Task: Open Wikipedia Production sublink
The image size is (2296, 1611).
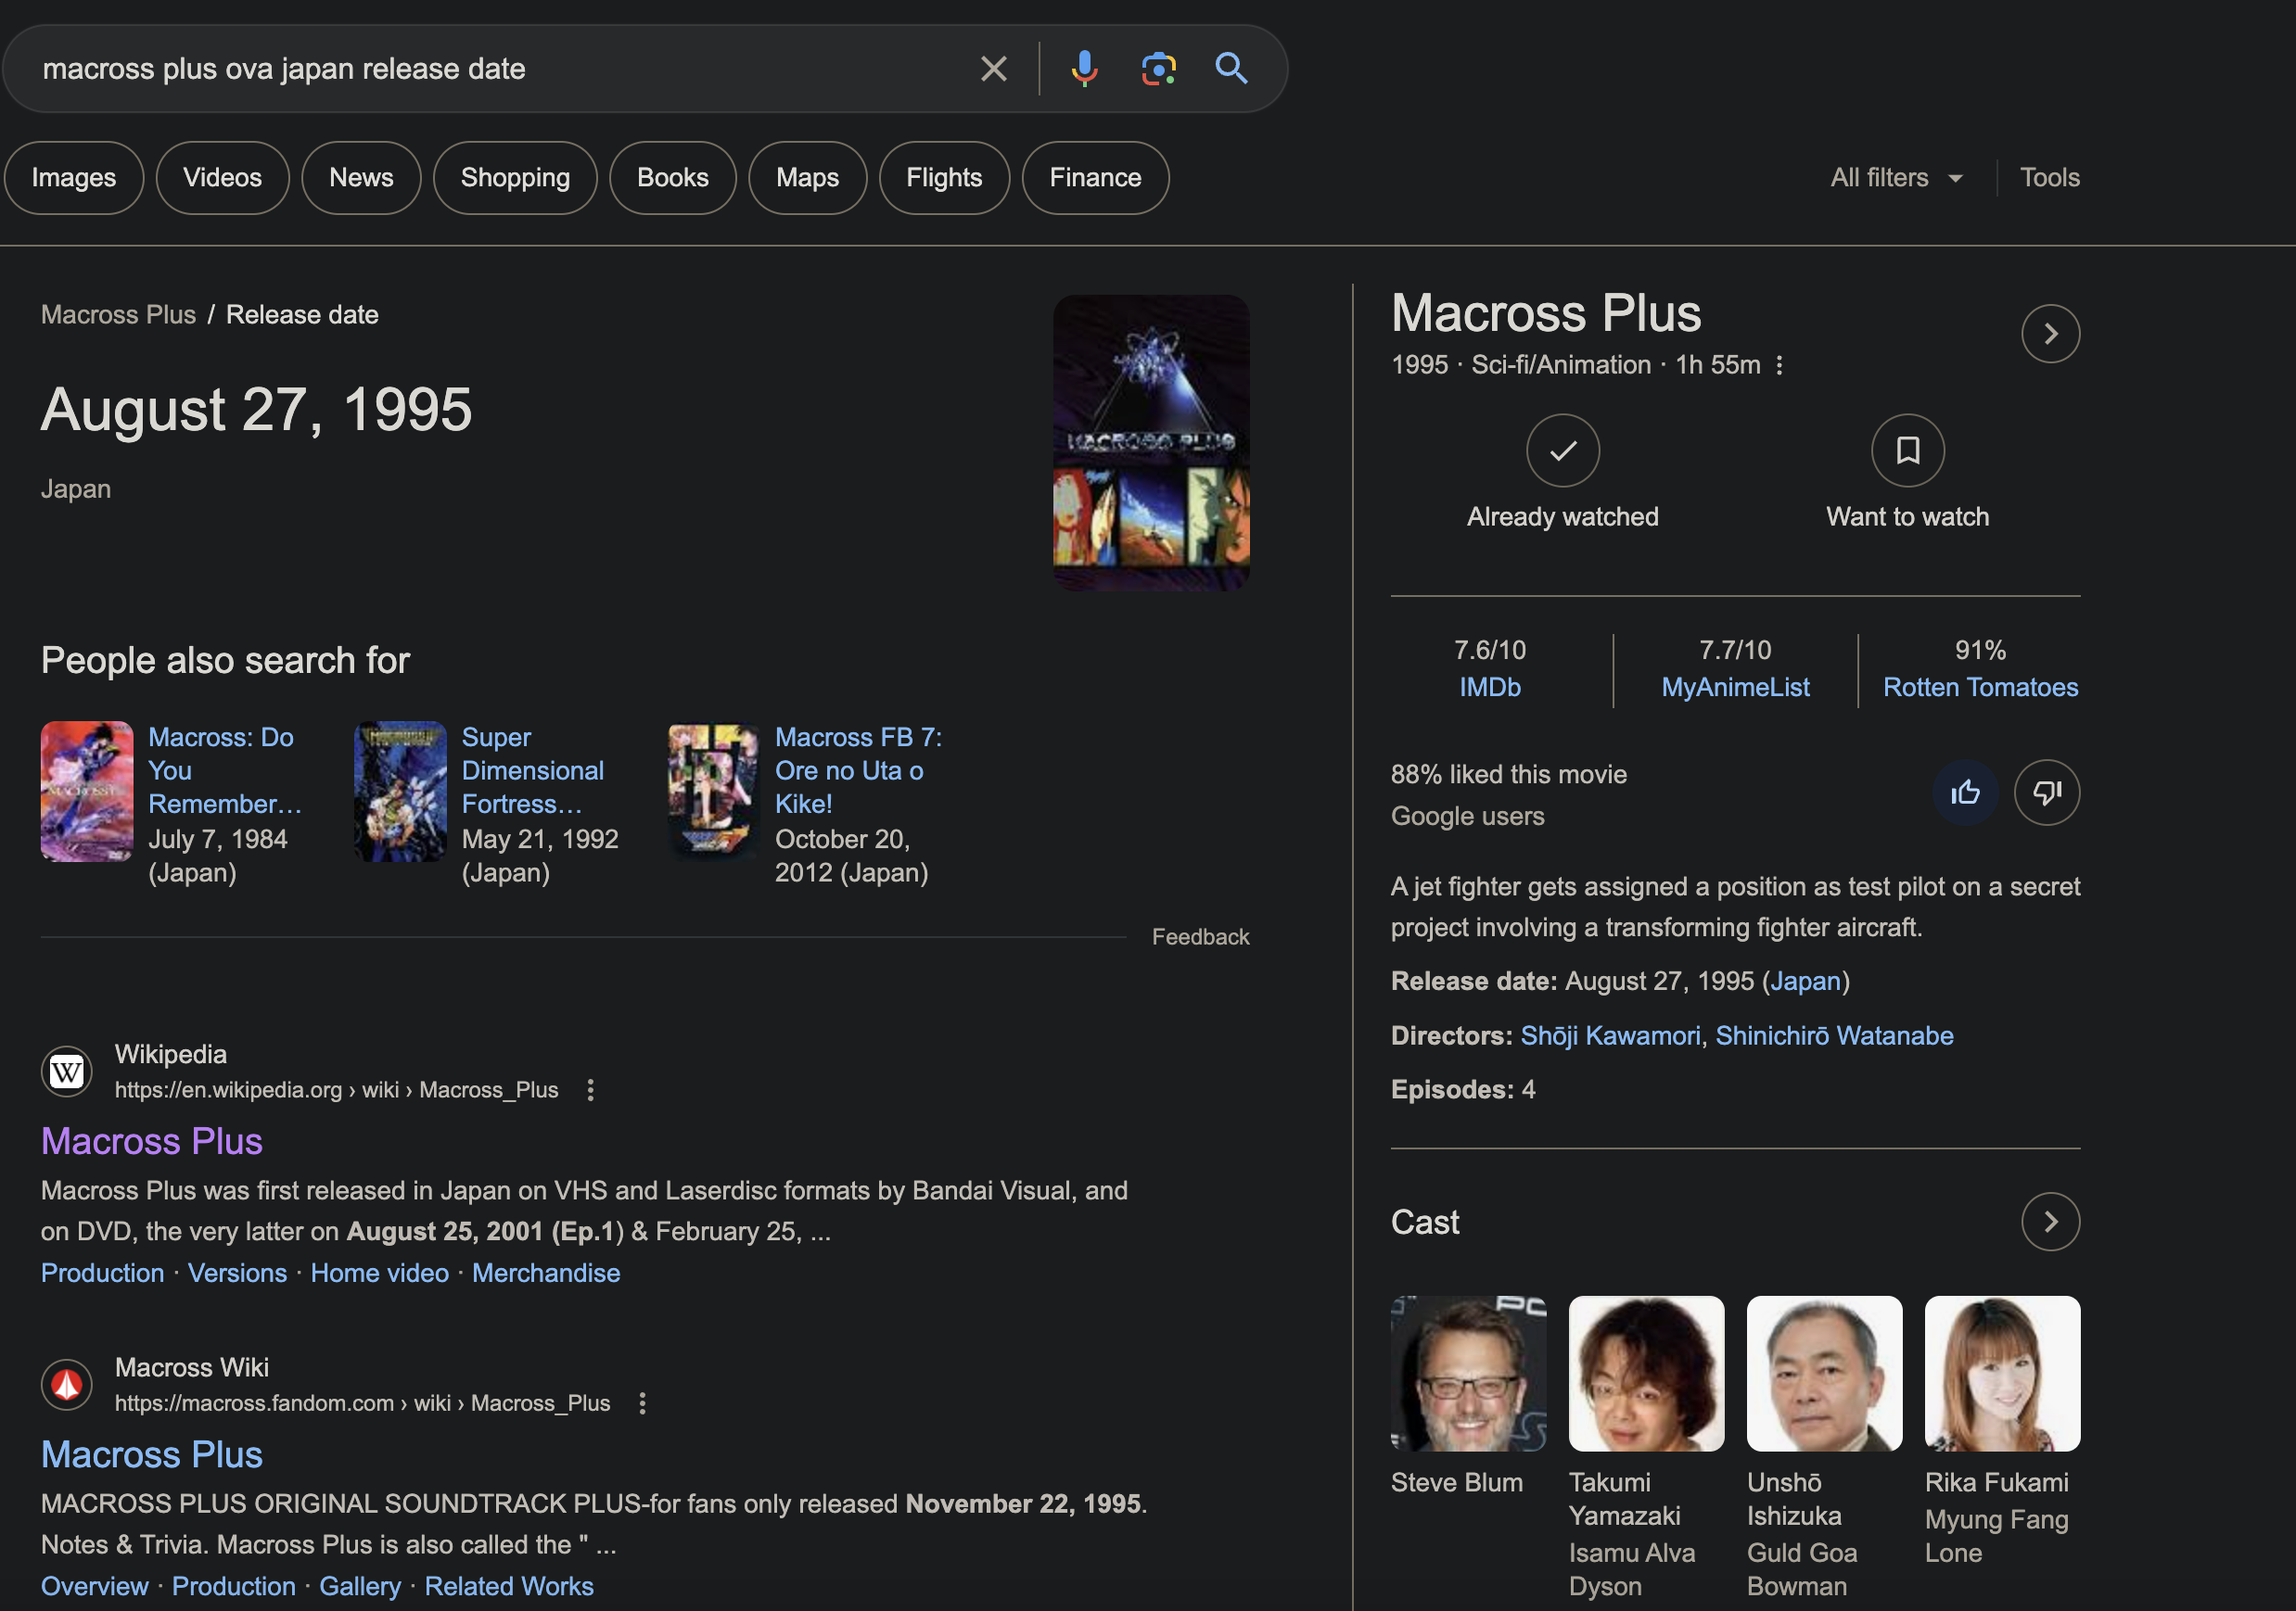Action: pyautogui.click(x=102, y=1274)
